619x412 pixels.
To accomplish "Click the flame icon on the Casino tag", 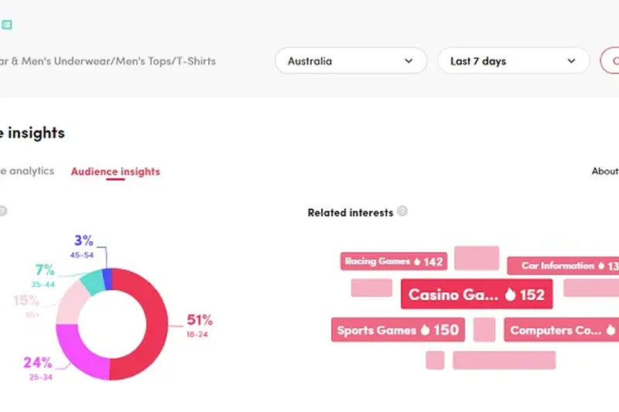I will coord(510,295).
